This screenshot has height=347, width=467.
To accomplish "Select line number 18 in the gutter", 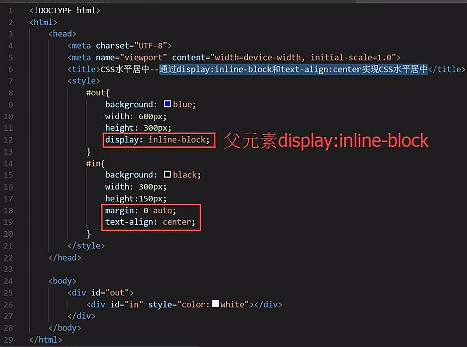I will pyautogui.click(x=8, y=211).
